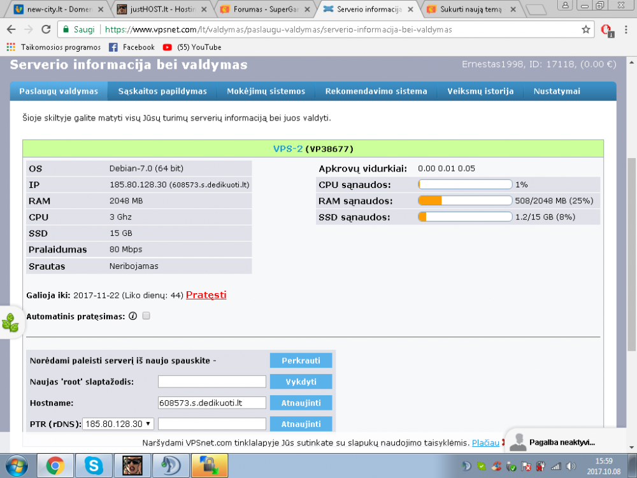Image resolution: width=637 pixels, height=478 pixels.
Task: Open the Chrome three-dot menu
Action: tap(626, 29)
